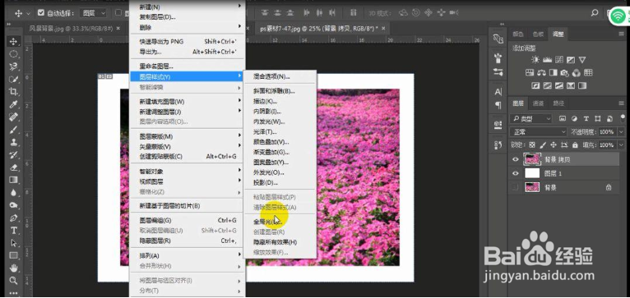Select the Healing Brush tool

click(14, 117)
